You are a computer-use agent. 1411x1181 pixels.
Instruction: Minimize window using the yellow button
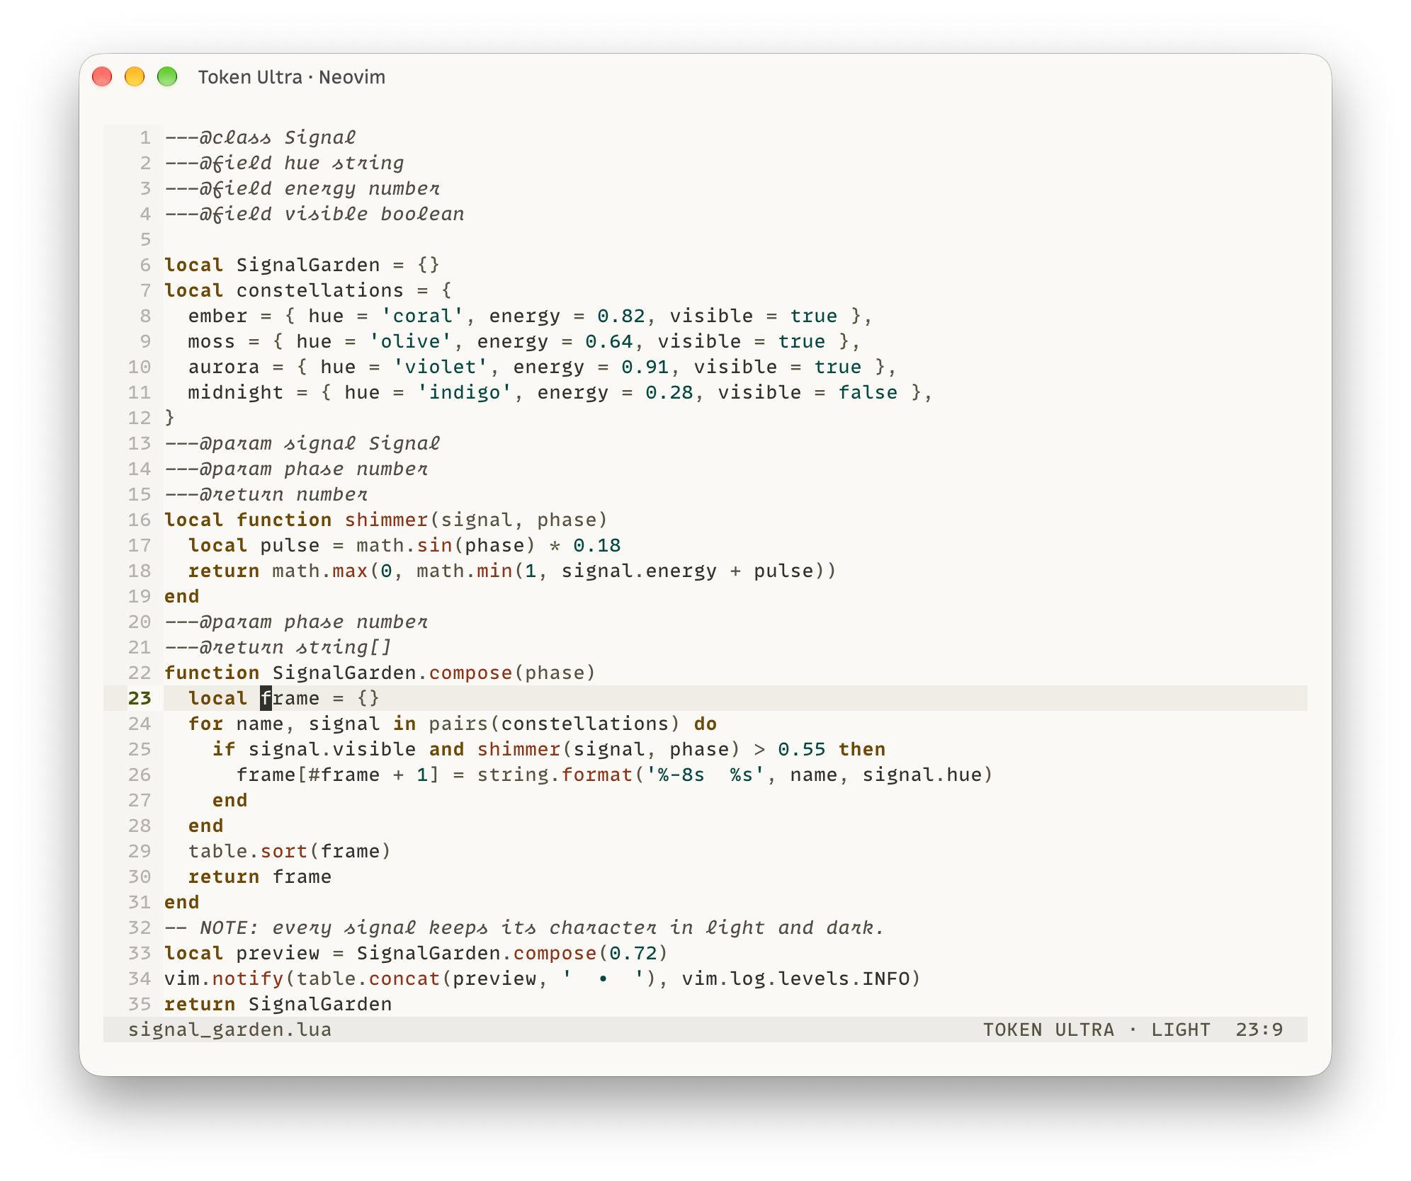tap(135, 76)
